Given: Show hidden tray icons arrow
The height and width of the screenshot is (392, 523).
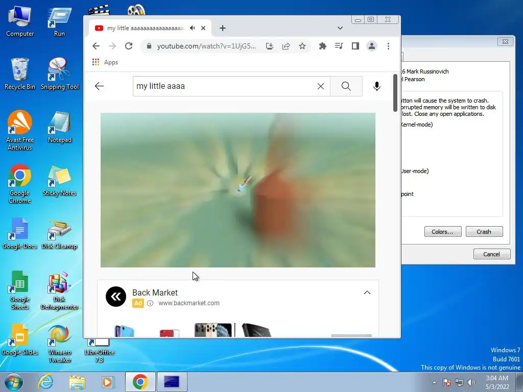Looking at the screenshot, I should coord(434,382).
